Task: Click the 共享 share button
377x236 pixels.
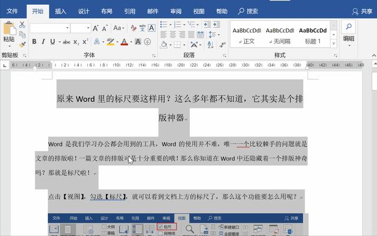Action: pyautogui.click(x=362, y=11)
